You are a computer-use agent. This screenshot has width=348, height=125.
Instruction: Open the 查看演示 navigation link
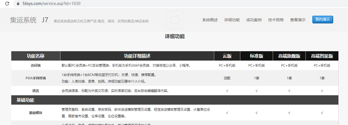pyautogui.click(x=298, y=20)
